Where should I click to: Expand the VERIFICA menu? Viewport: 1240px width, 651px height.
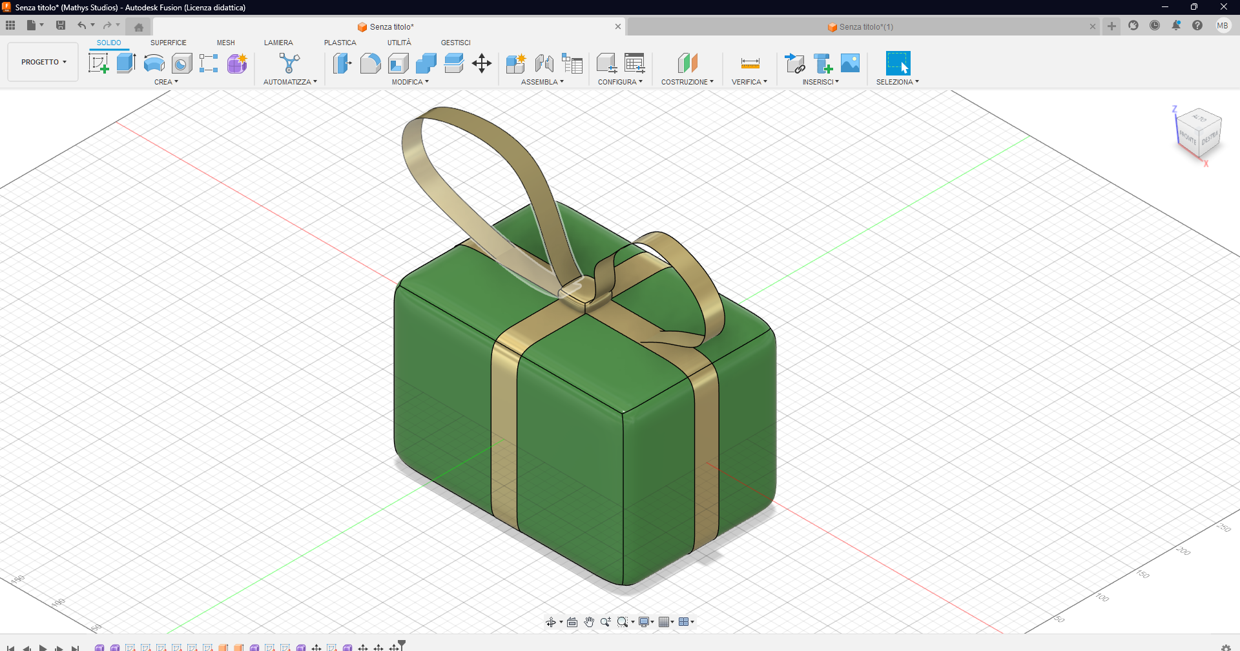pos(749,82)
